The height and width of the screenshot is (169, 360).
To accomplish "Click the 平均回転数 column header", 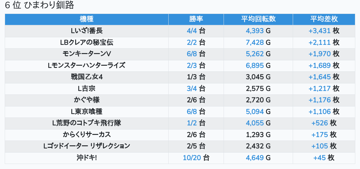I will click(258, 19).
